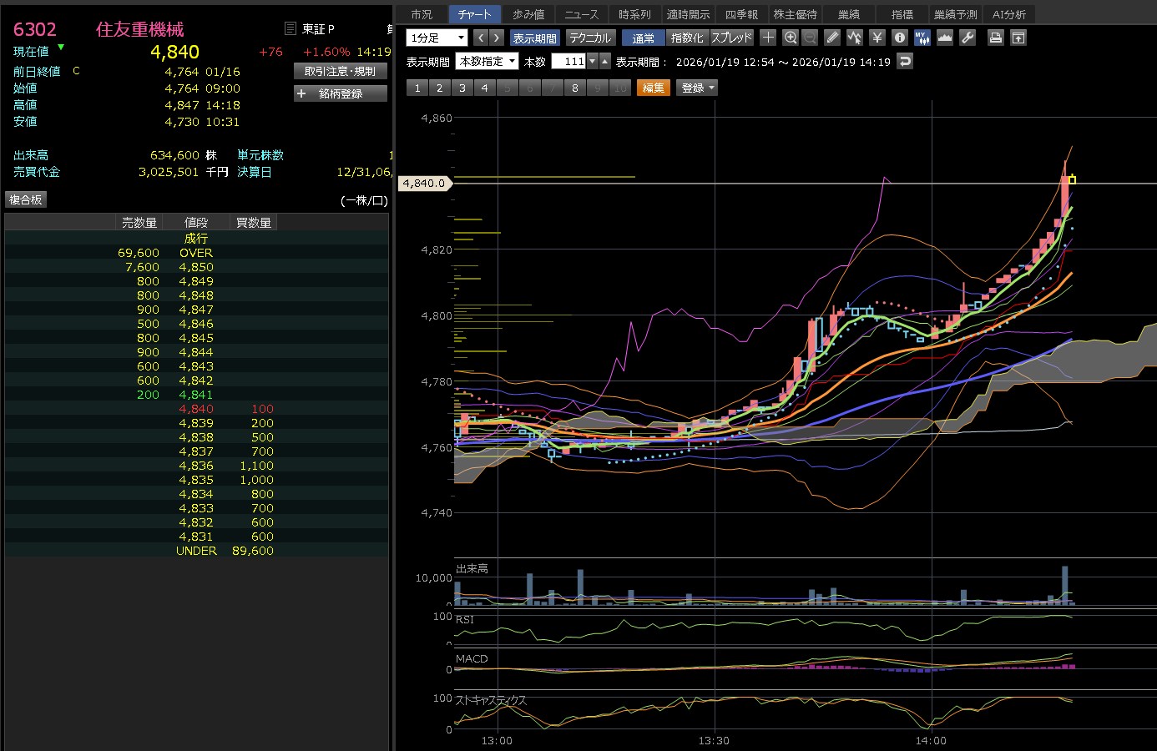The width and height of the screenshot is (1157, 751).
Task: Click the 4,840.0 price marker on axis
Action: [425, 184]
